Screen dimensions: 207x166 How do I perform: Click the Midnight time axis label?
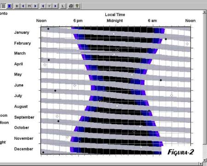(115, 21)
